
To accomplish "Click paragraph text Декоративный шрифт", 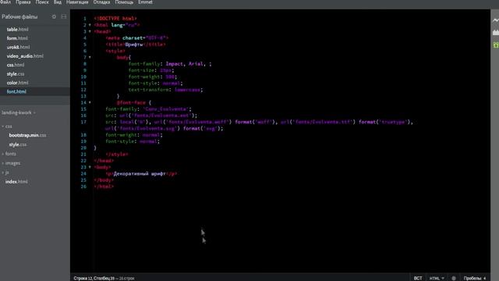I will [140, 173].
